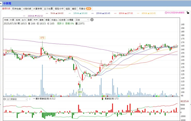The width and height of the screenshot is (191, 121).
Task: Switch to the 個股分析 tab
Action: tap(59, 9)
